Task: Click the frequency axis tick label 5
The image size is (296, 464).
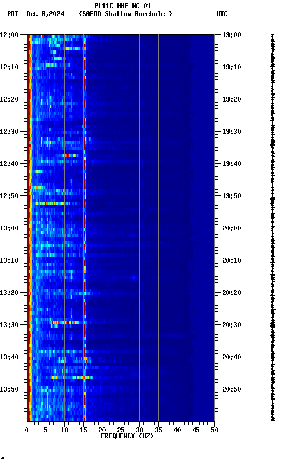Action: point(46,430)
